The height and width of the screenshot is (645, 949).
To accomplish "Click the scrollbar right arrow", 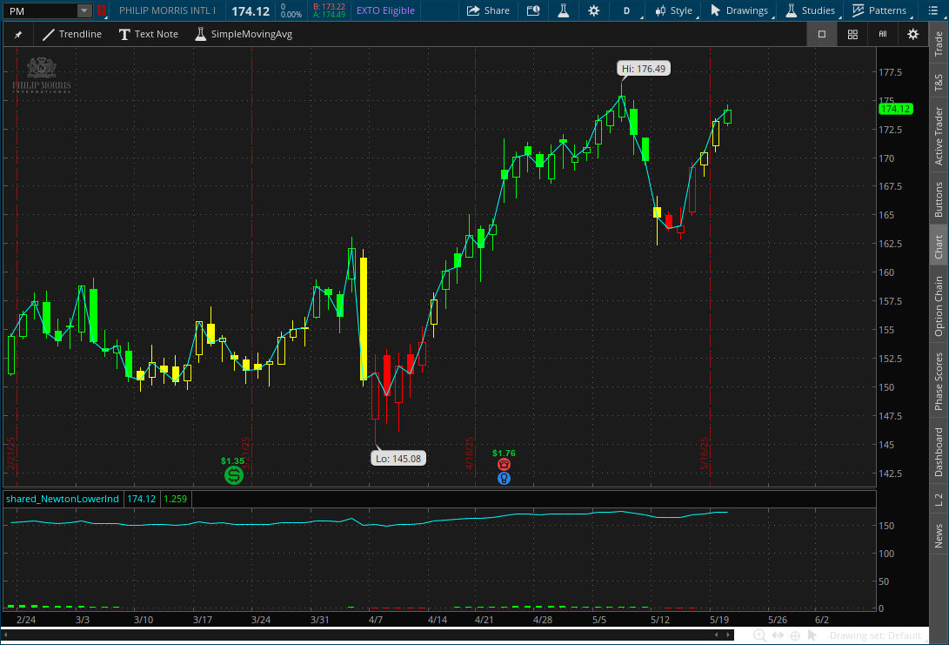I will (x=728, y=635).
